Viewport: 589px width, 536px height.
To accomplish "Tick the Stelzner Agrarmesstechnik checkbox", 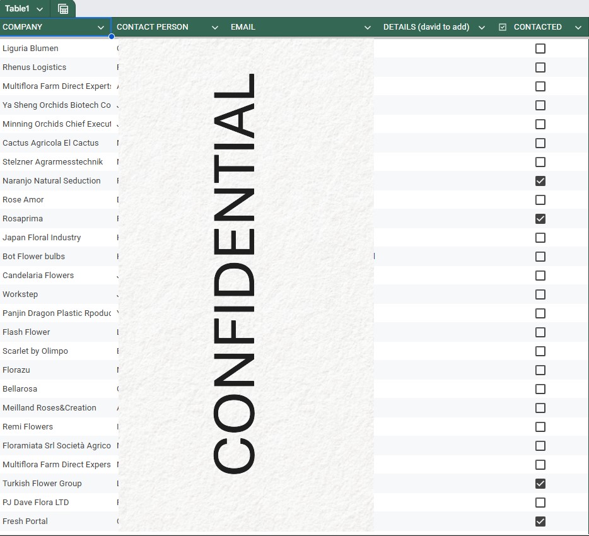I will [x=540, y=162].
